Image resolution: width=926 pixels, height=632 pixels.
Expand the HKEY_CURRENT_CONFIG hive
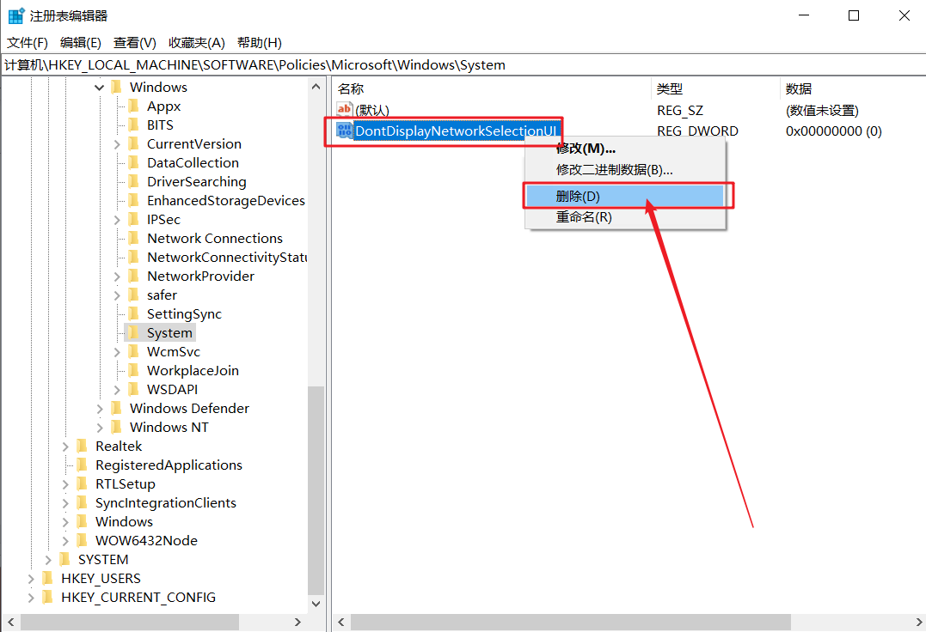click(x=31, y=598)
